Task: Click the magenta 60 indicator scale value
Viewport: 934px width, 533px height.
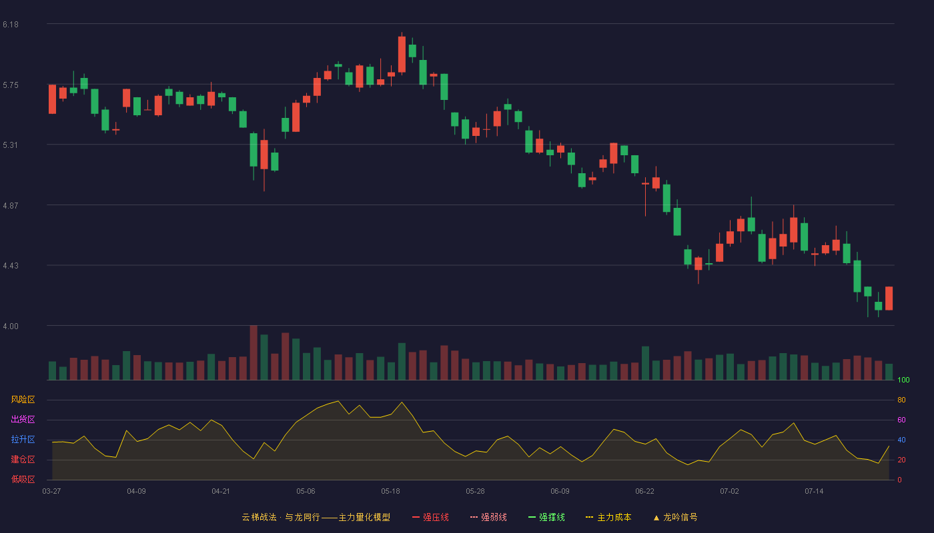Action: [901, 420]
